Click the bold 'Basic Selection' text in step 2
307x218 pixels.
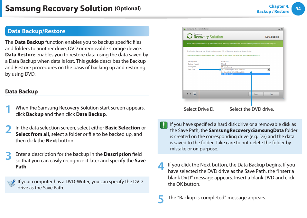123,128
